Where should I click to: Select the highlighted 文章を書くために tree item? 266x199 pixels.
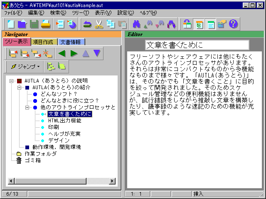tap(70, 114)
